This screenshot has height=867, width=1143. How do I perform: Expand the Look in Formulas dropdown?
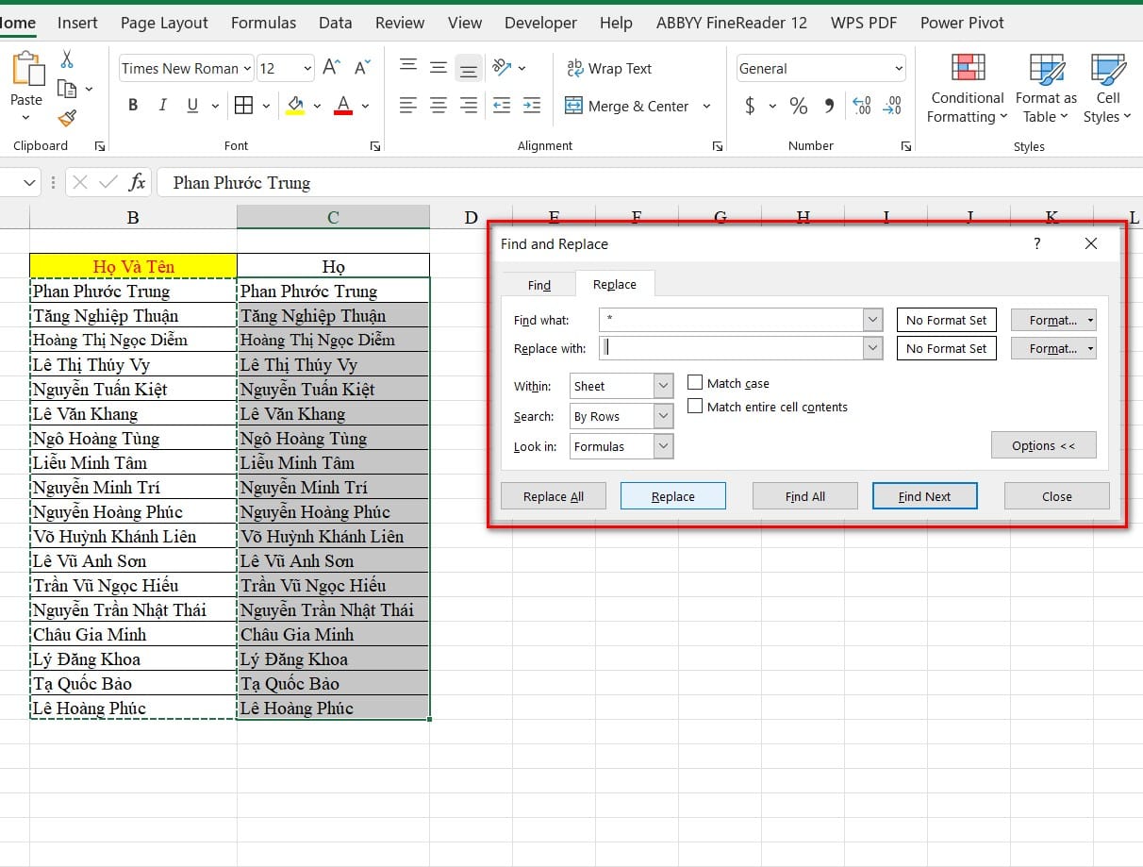pyautogui.click(x=663, y=446)
